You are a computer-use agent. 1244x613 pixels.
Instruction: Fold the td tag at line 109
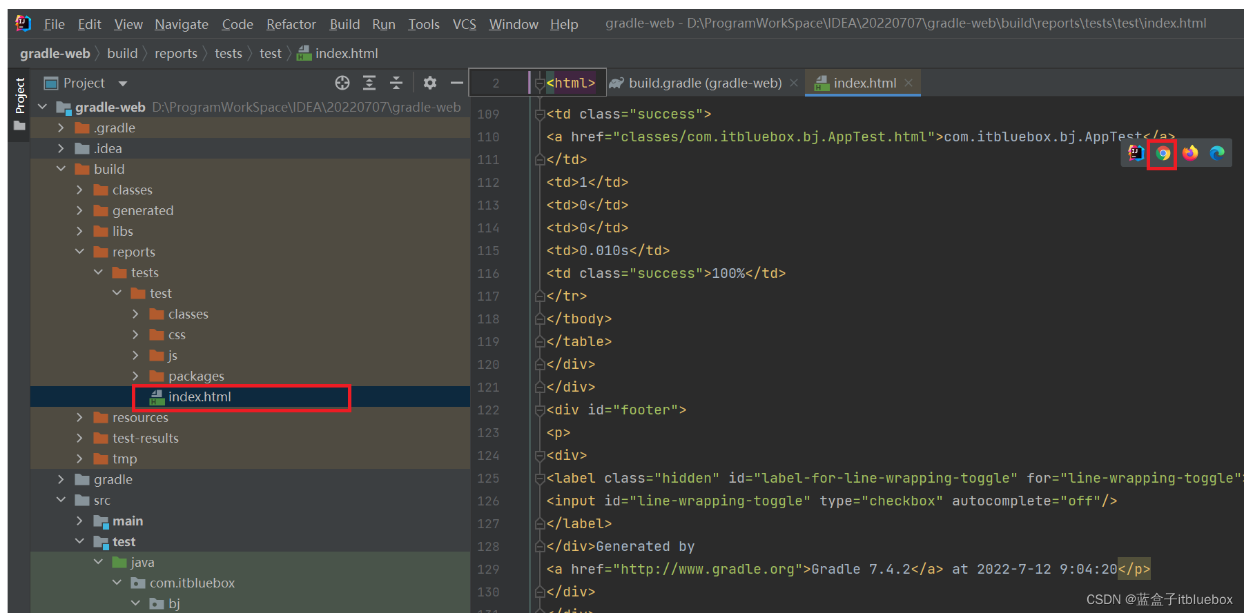[540, 114]
